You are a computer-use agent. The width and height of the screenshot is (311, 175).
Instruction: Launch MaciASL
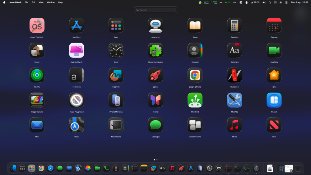(234, 100)
